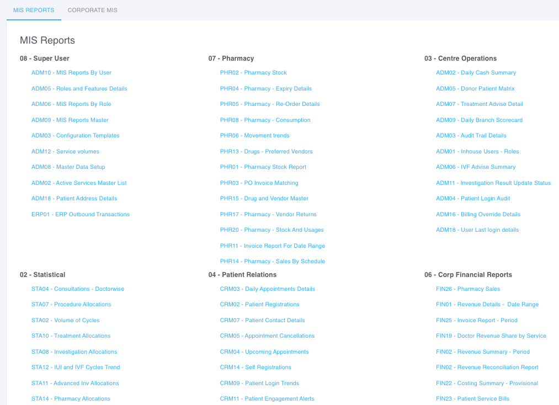View ADM09 - Daily Branch Scorecard
The width and height of the screenshot is (559, 405).
[479, 120]
